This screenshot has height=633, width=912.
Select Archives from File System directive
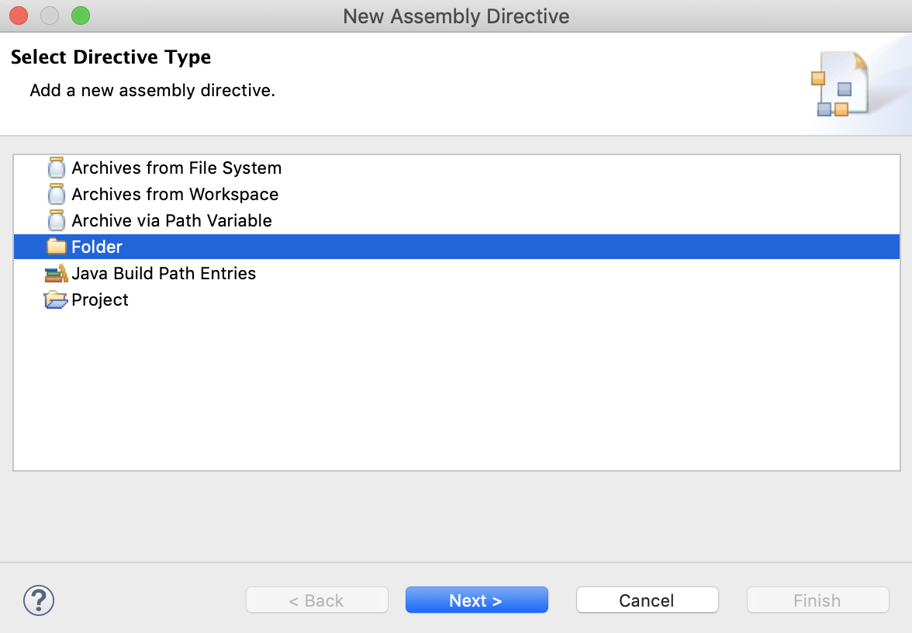pyautogui.click(x=176, y=168)
